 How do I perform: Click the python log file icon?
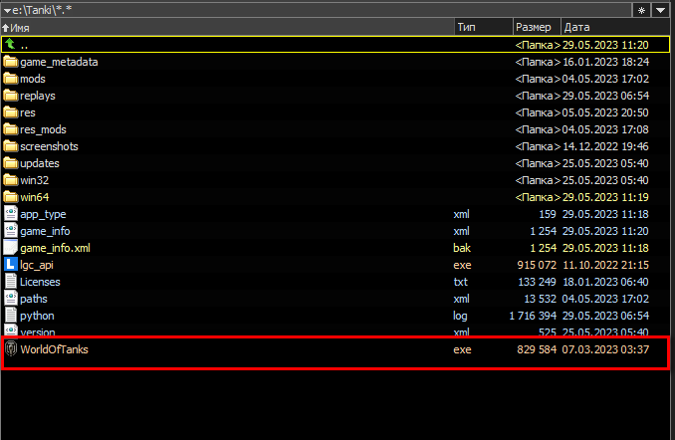11,316
